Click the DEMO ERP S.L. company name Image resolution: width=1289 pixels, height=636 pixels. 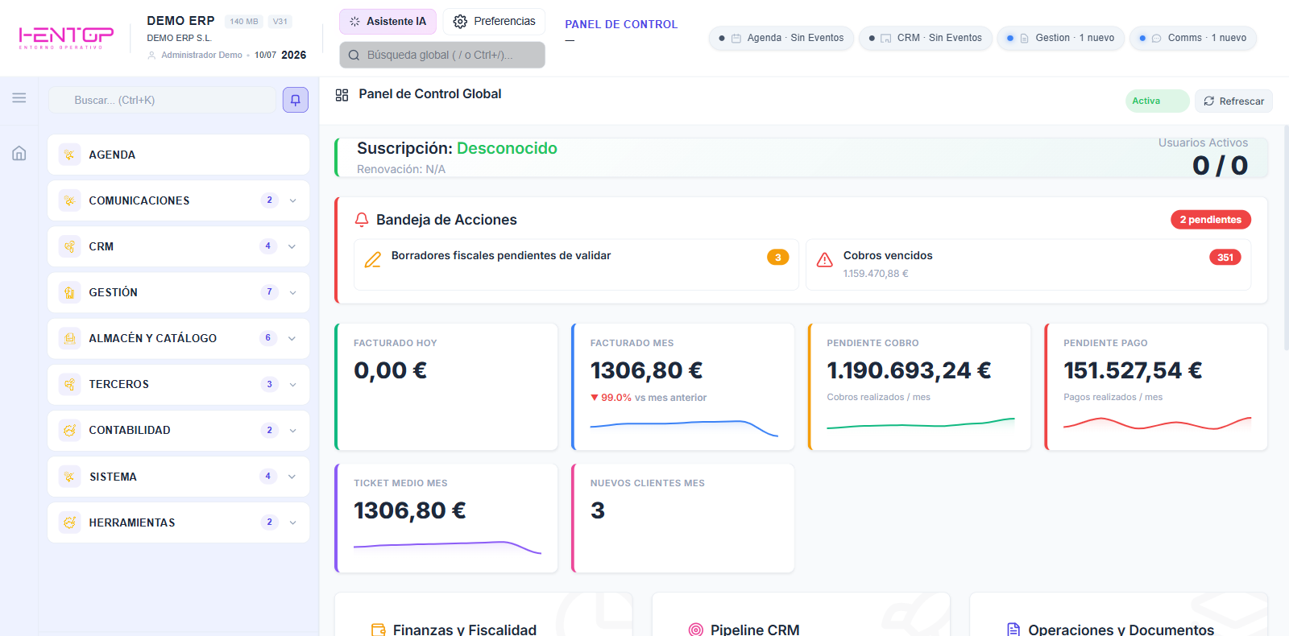pyautogui.click(x=179, y=38)
